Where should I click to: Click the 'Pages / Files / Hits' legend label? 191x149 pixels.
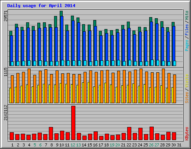click(187, 31)
